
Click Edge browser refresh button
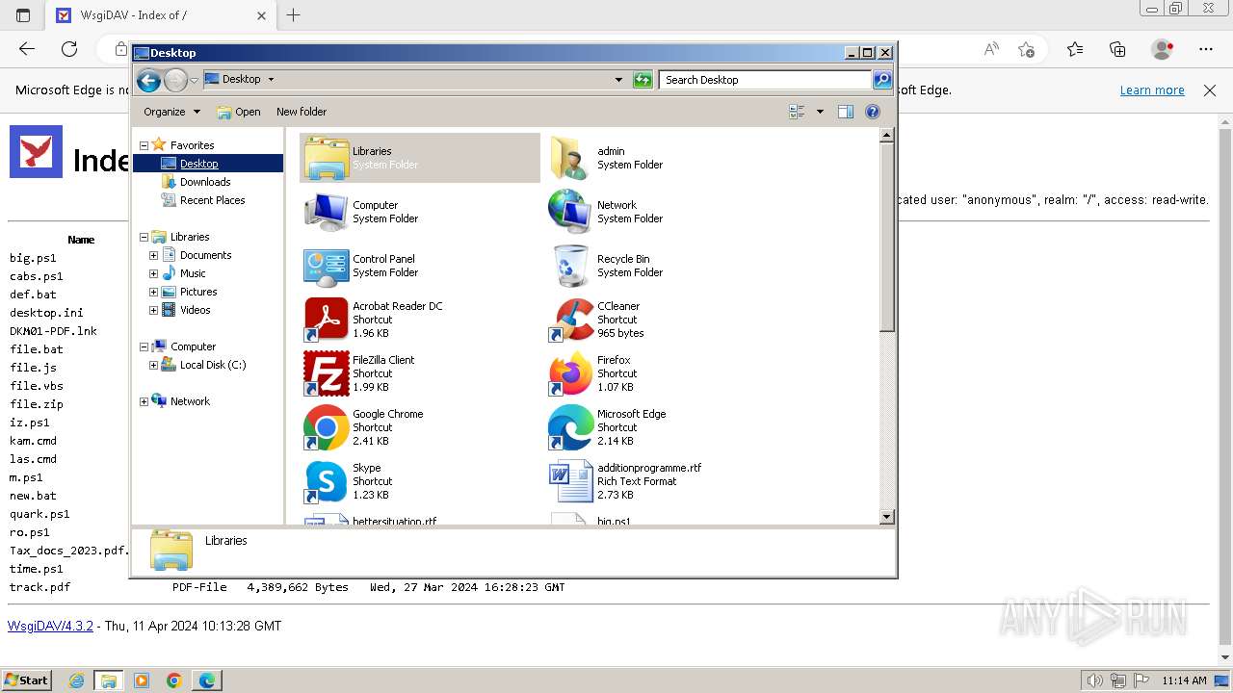(69, 49)
